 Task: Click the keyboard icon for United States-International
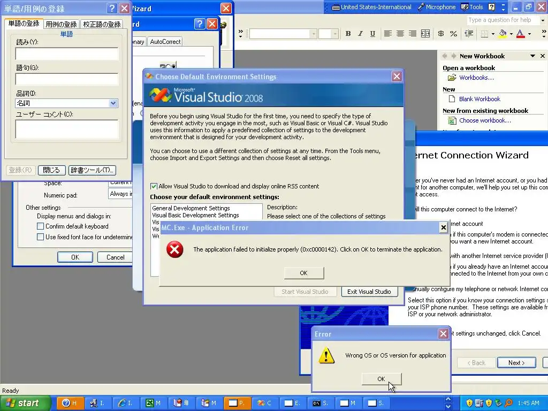click(x=336, y=7)
